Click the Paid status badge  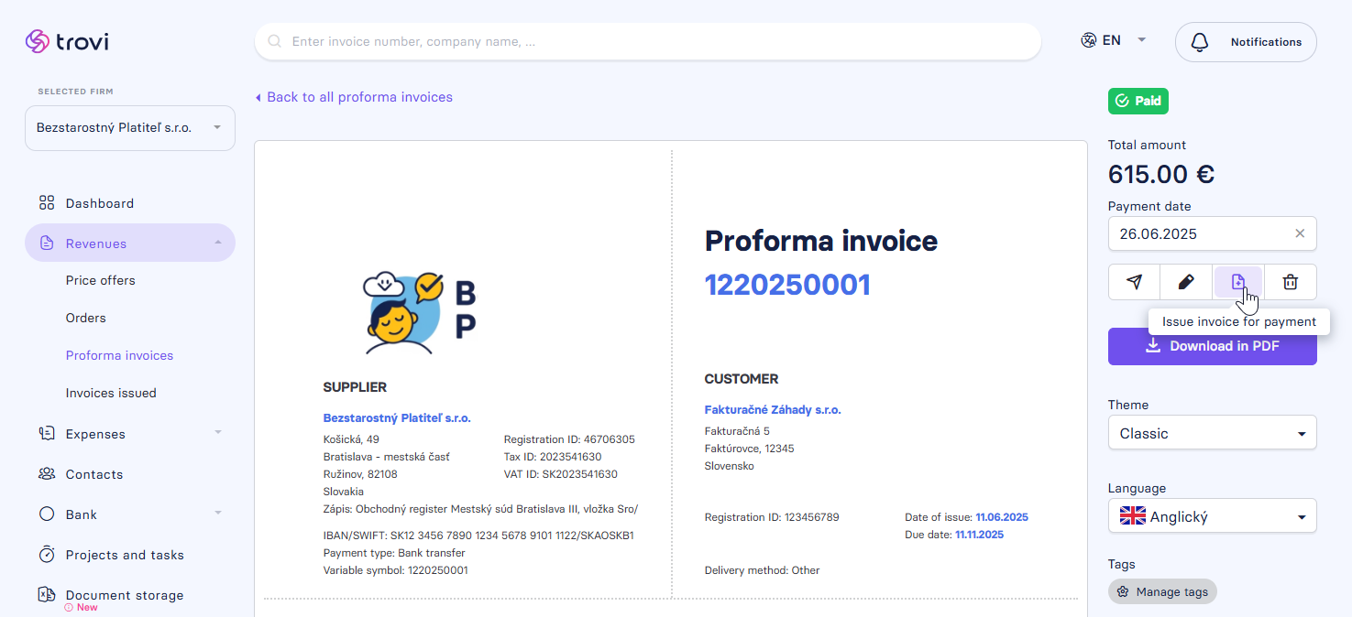point(1138,101)
